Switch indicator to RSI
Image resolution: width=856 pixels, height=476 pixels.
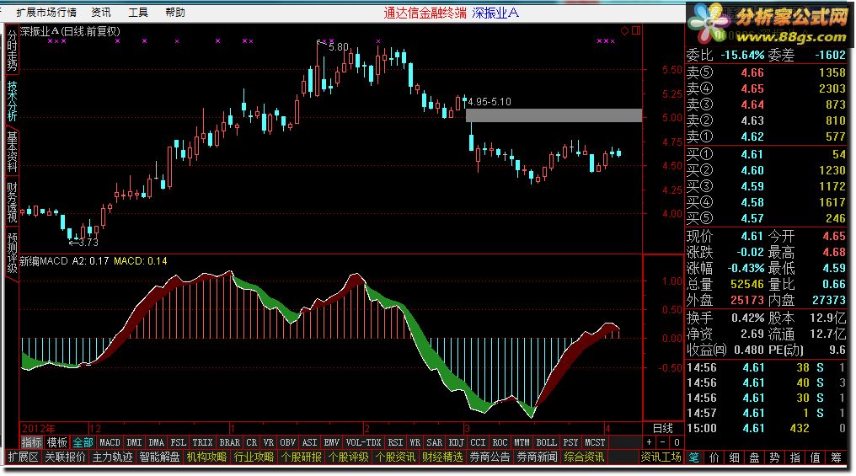(395, 442)
